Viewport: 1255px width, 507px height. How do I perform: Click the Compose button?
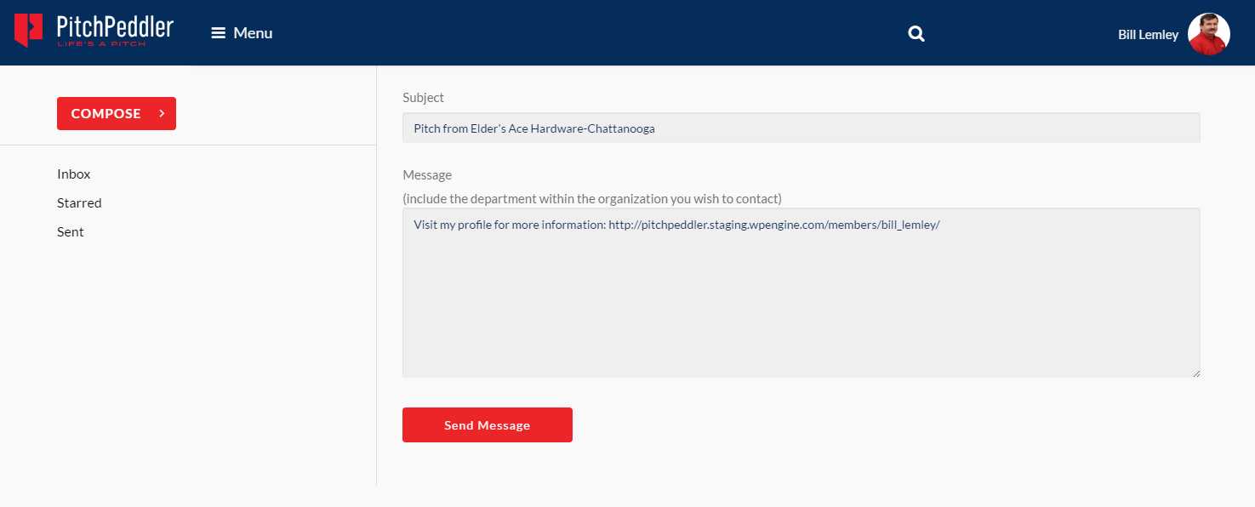tap(117, 113)
